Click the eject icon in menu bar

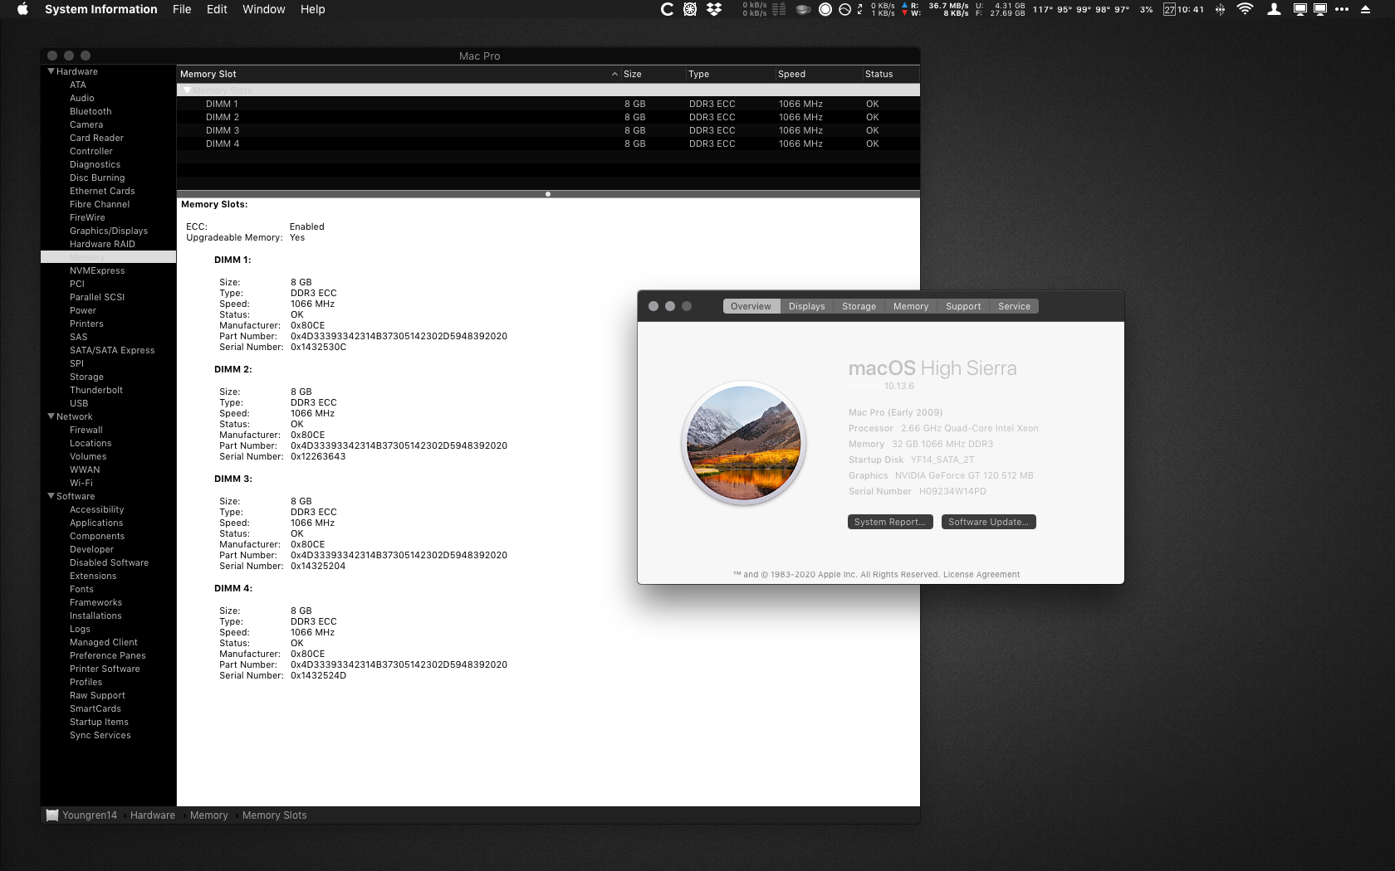pyautogui.click(x=1366, y=9)
